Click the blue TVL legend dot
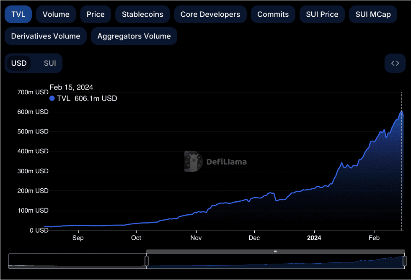411x280 pixels. [52, 98]
